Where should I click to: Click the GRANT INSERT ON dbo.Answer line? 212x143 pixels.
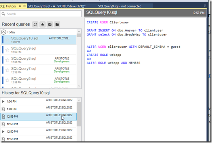125,30
